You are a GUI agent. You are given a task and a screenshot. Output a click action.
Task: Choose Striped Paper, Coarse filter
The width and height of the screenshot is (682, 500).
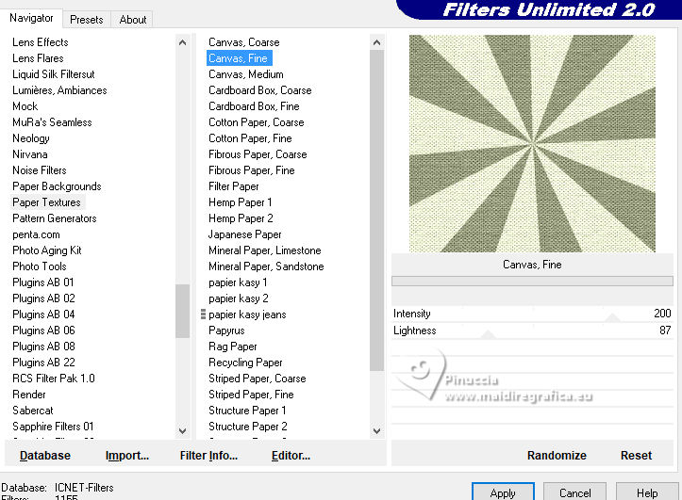click(x=258, y=379)
